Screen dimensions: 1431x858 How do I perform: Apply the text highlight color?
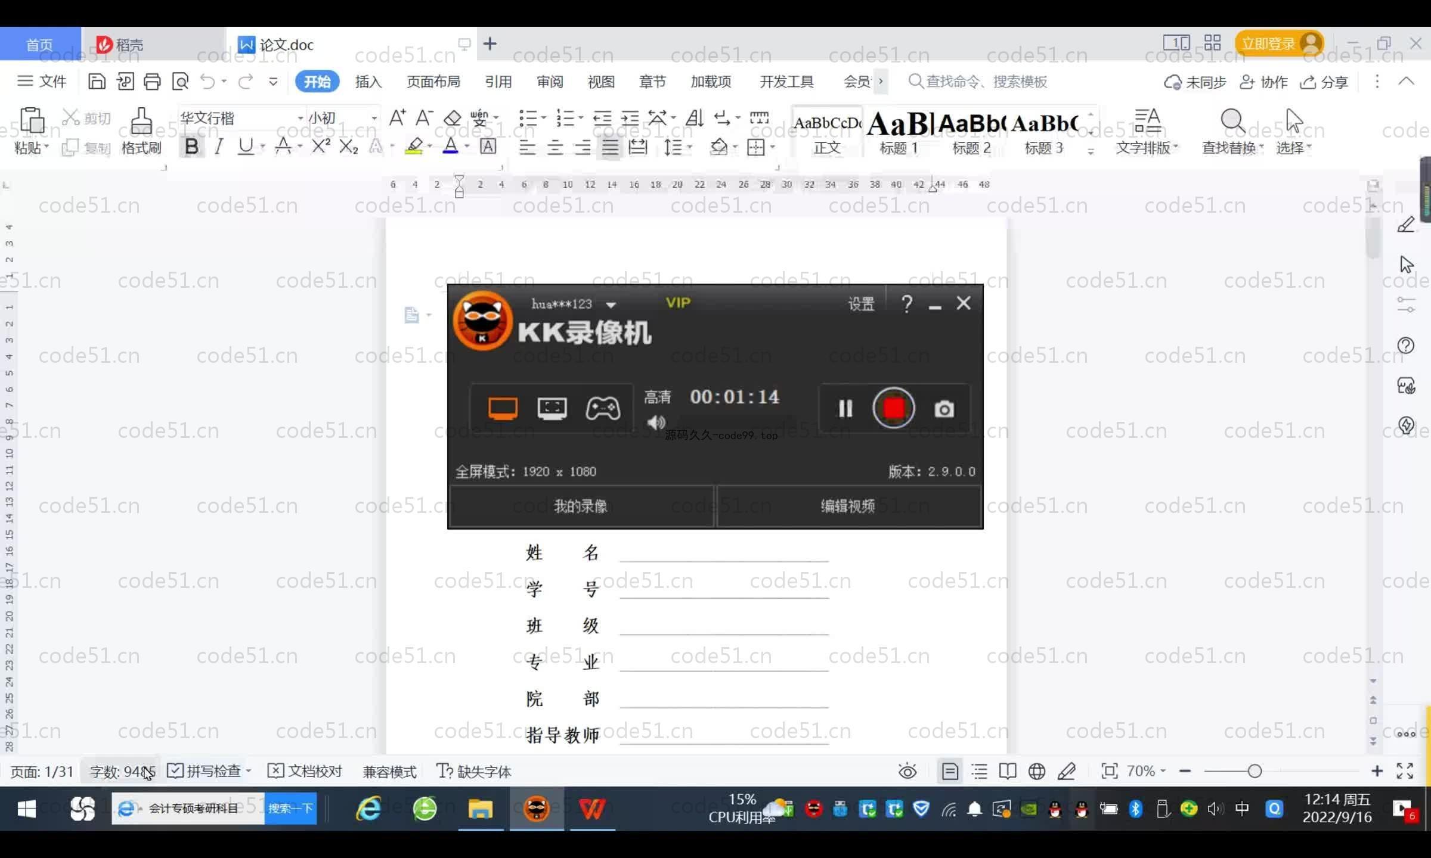pos(414,147)
